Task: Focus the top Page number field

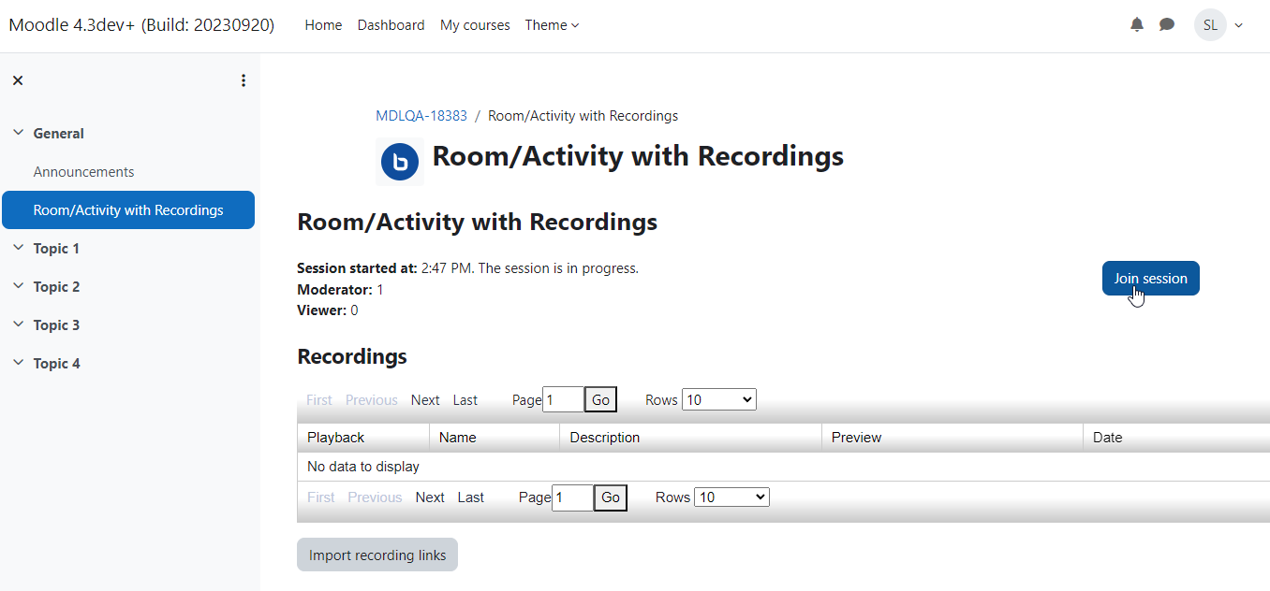Action: (x=564, y=399)
